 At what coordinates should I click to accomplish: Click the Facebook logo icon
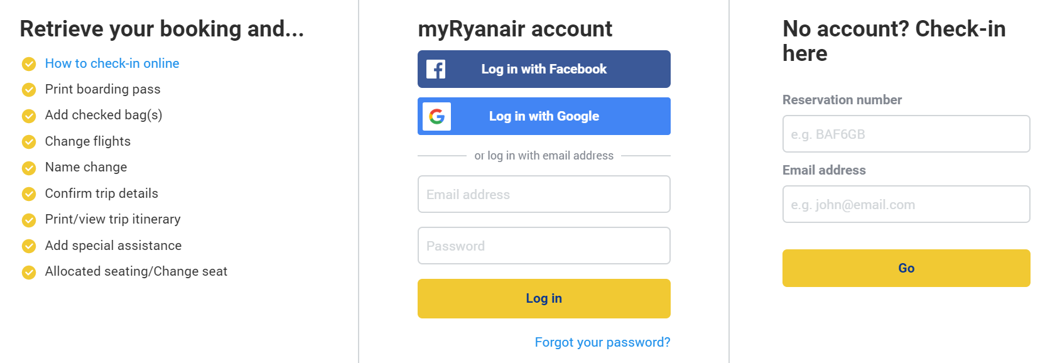pyautogui.click(x=436, y=69)
